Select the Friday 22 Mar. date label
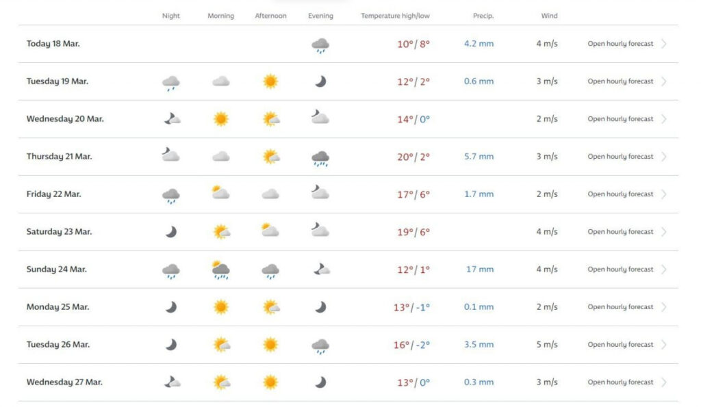 [54, 194]
